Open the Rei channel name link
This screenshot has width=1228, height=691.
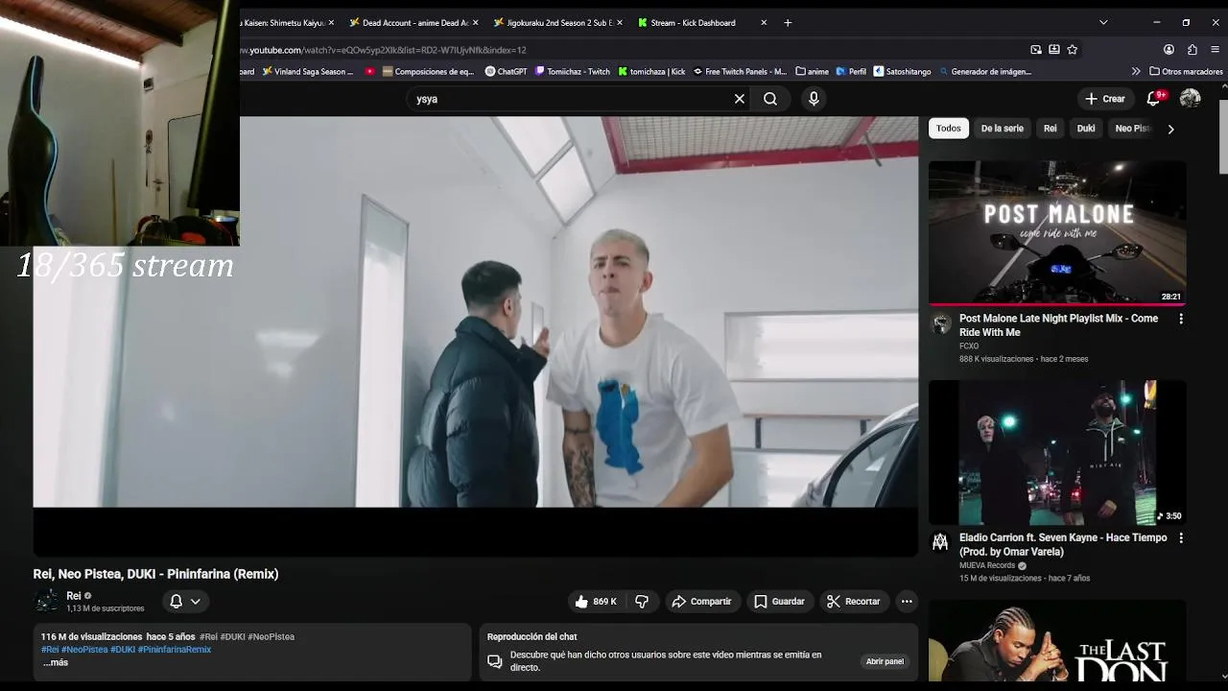74,596
